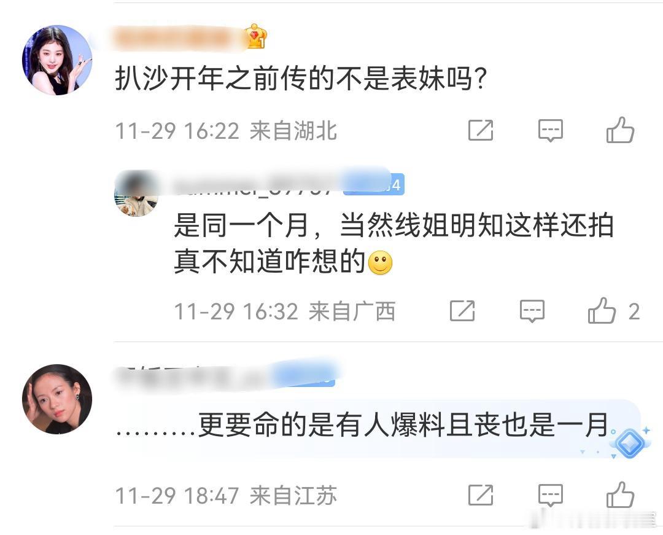Like the 16:32 reply from 广西

[602, 311]
